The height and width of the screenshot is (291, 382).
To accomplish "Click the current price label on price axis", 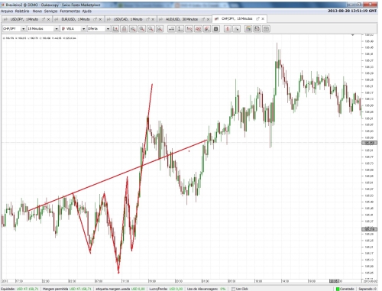I will point(369,143).
